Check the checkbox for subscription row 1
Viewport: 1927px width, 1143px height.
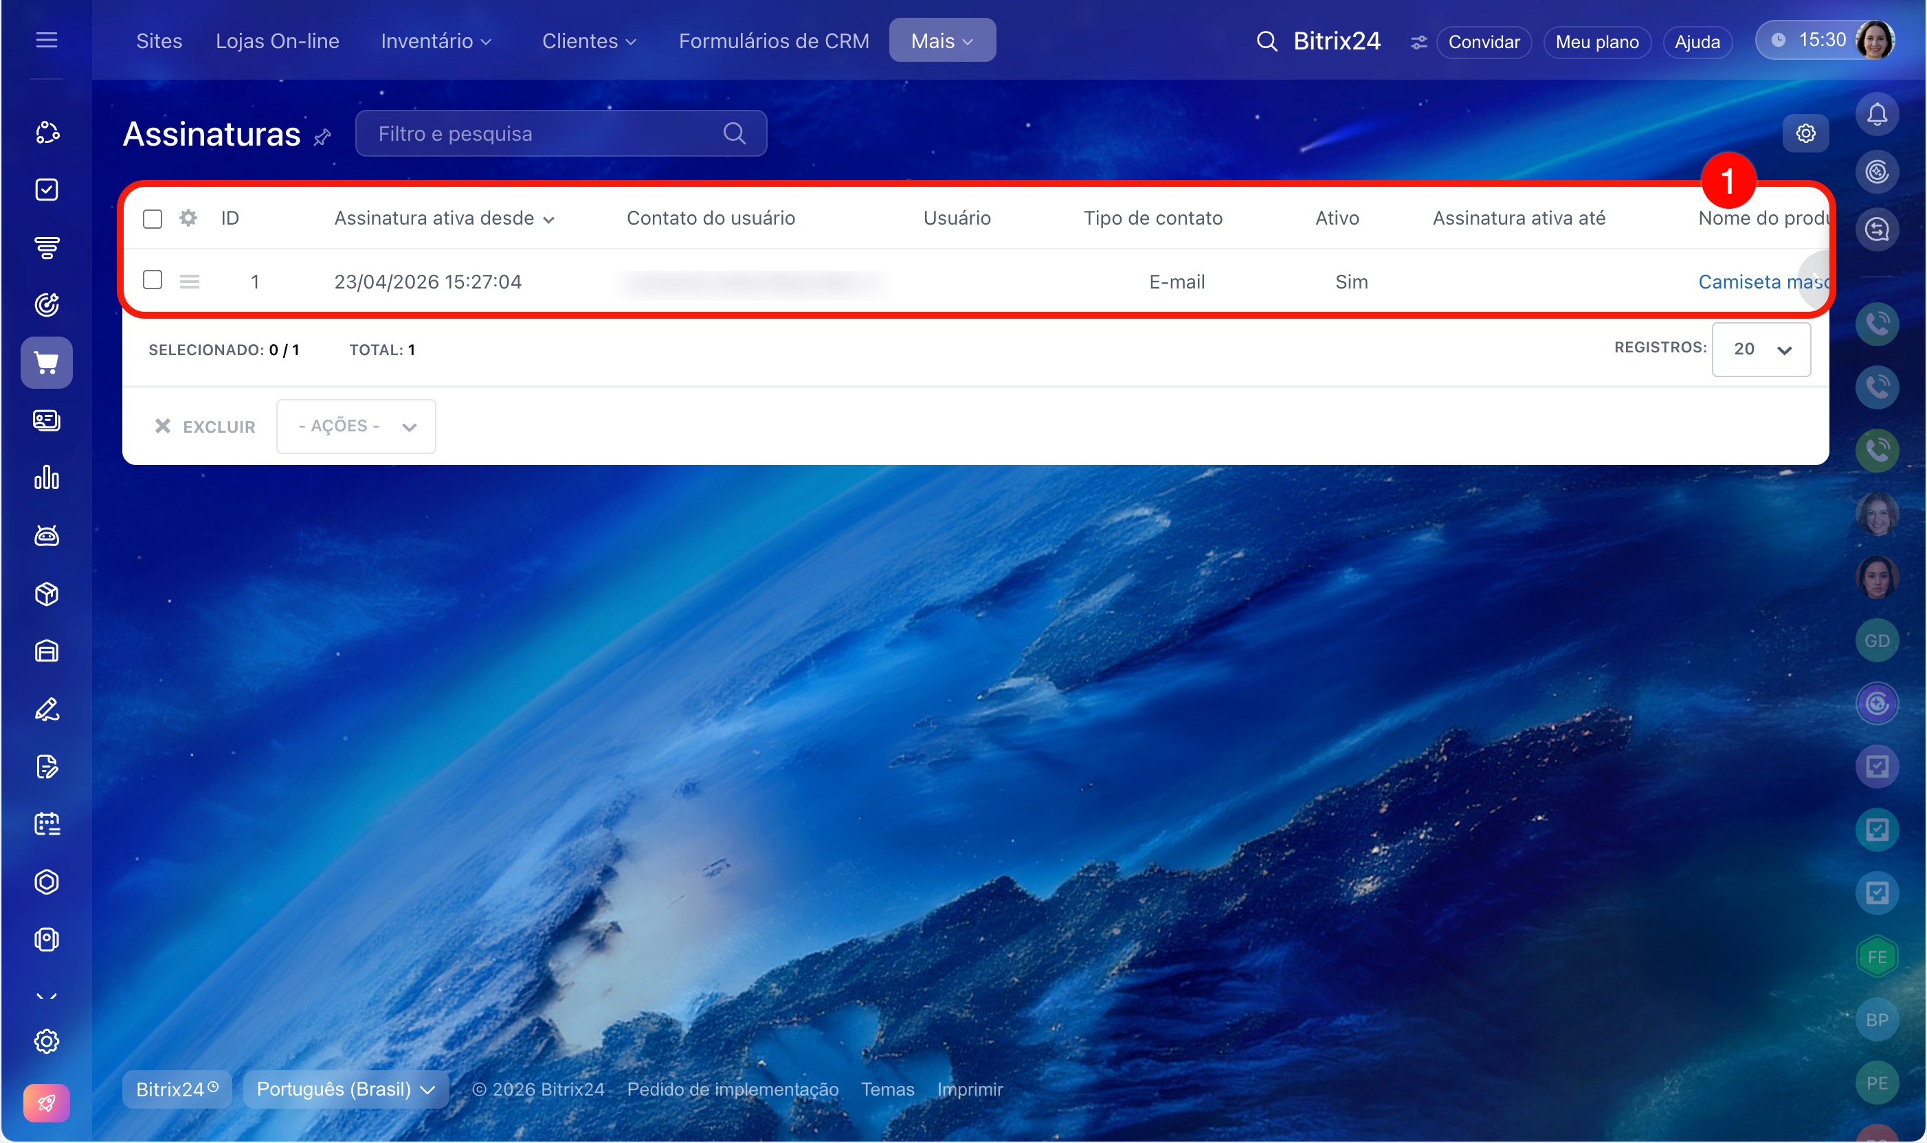(153, 280)
